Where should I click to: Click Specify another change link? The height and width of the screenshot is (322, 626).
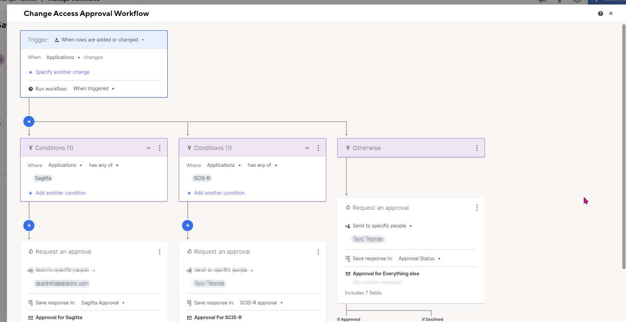(x=59, y=72)
